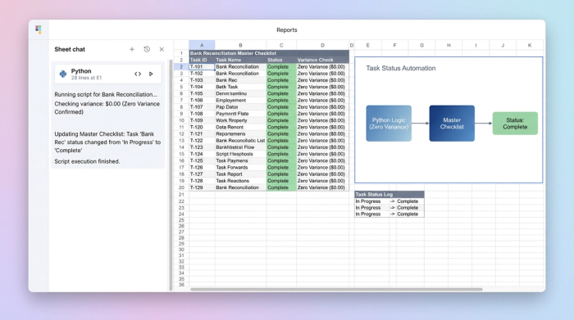
Task: Select the 'Employement' task name cell
Action: [240, 100]
